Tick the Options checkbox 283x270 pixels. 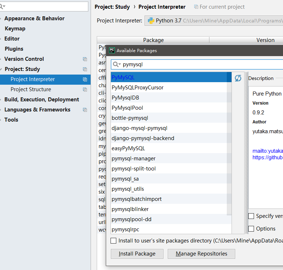(x=251, y=229)
